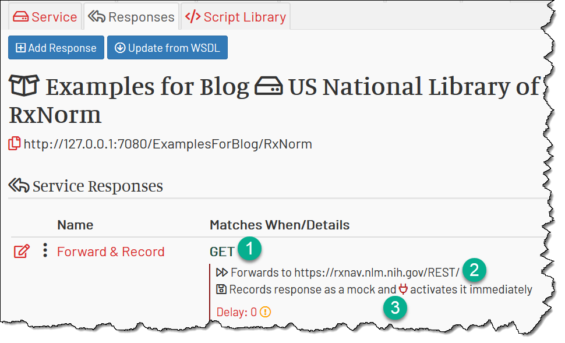Click the plug icon before activates
This screenshot has height=343, width=565.
coord(403,289)
